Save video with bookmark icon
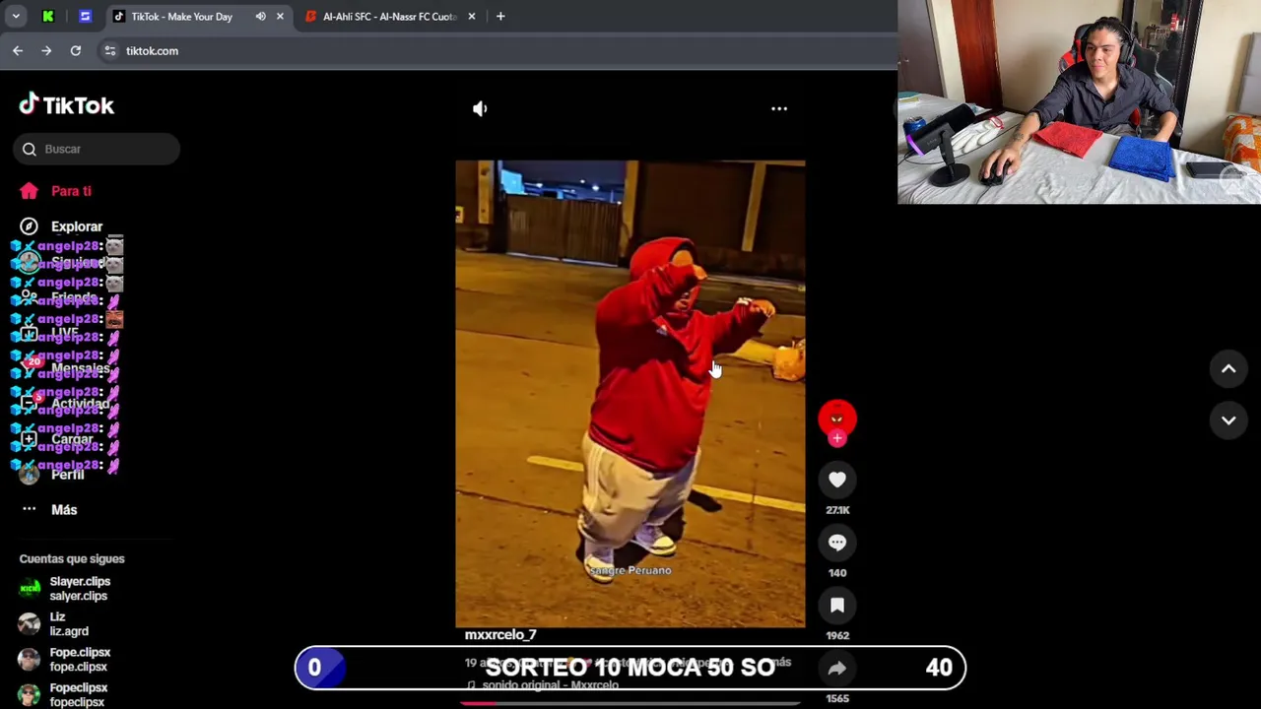 click(x=837, y=606)
